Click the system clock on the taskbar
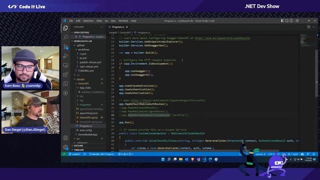The image size is (320, 180). coord(308,159)
